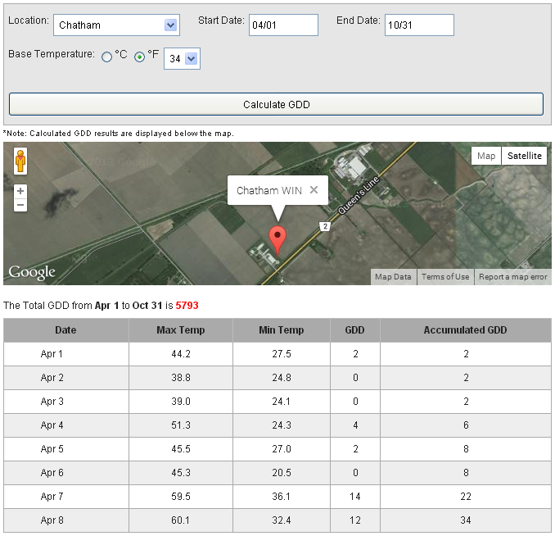Click the 24.8 min temp value
Image resolution: width=555 pixels, height=536 pixels.
pyautogui.click(x=282, y=378)
